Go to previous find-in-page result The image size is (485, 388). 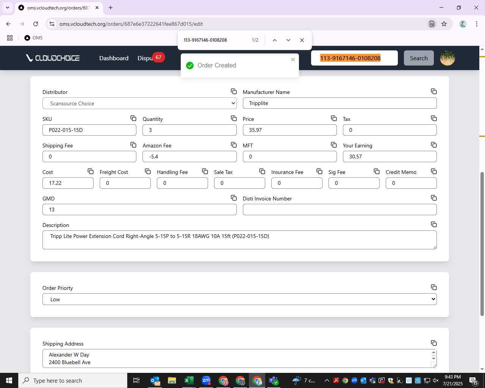(x=275, y=40)
